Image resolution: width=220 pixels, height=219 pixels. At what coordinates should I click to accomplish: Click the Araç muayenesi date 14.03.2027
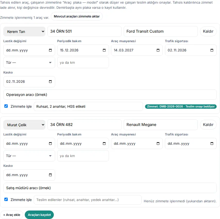tap(137, 50)
